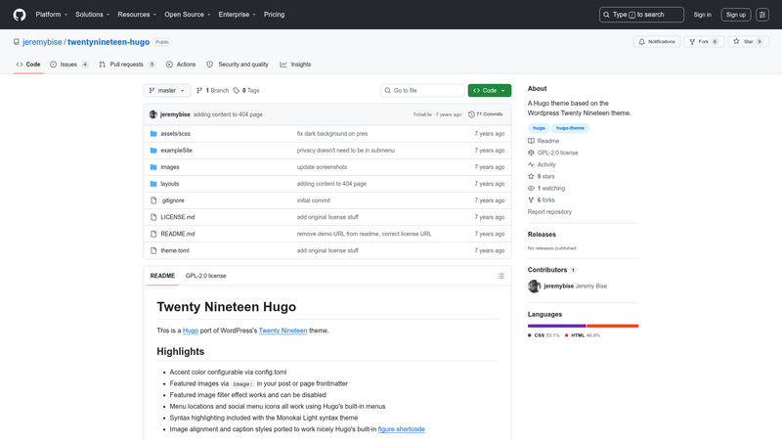Open README outline list icon

tap(500, 276)
